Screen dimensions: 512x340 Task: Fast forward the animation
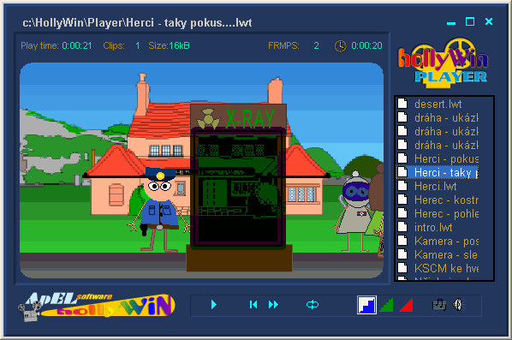coord(273,304)
